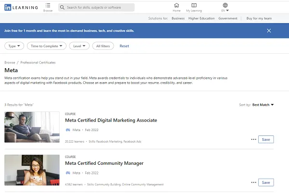
Task: Go to Home via house icon
Action: [x=177, y=5]
